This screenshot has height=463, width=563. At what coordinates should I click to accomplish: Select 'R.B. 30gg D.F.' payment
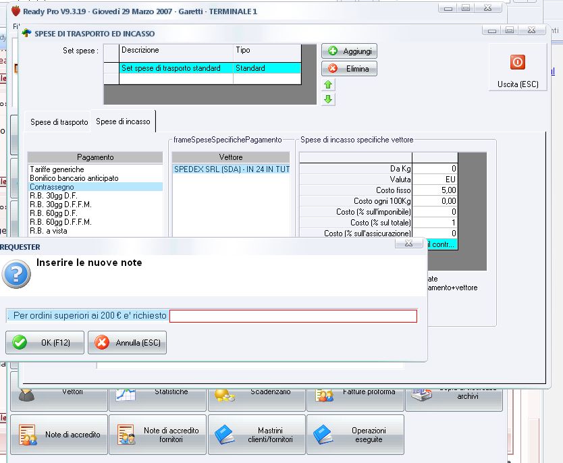pyautogui.click(x=95, y=196)
